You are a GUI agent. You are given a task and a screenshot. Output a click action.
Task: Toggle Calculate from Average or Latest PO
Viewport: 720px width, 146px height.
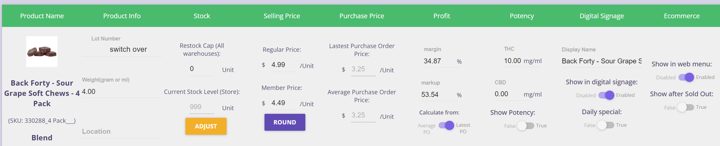click(x=446, y=125)
